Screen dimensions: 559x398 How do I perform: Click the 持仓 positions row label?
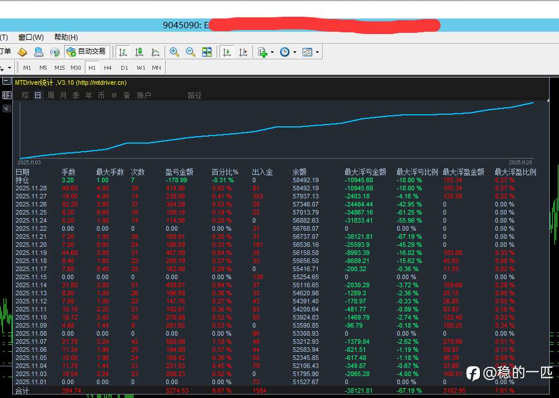point(22,180)
